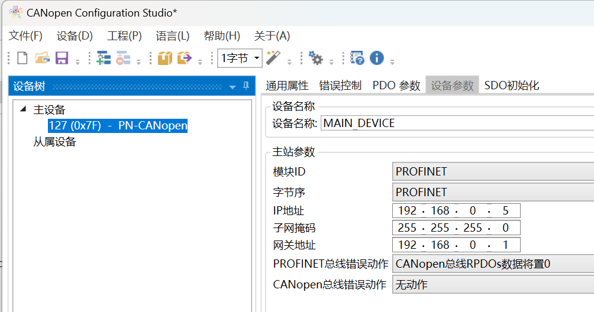Open the 帮助(H) menu
The width and height of the screenshot is (594, 312).
click(x=222, y=36)
